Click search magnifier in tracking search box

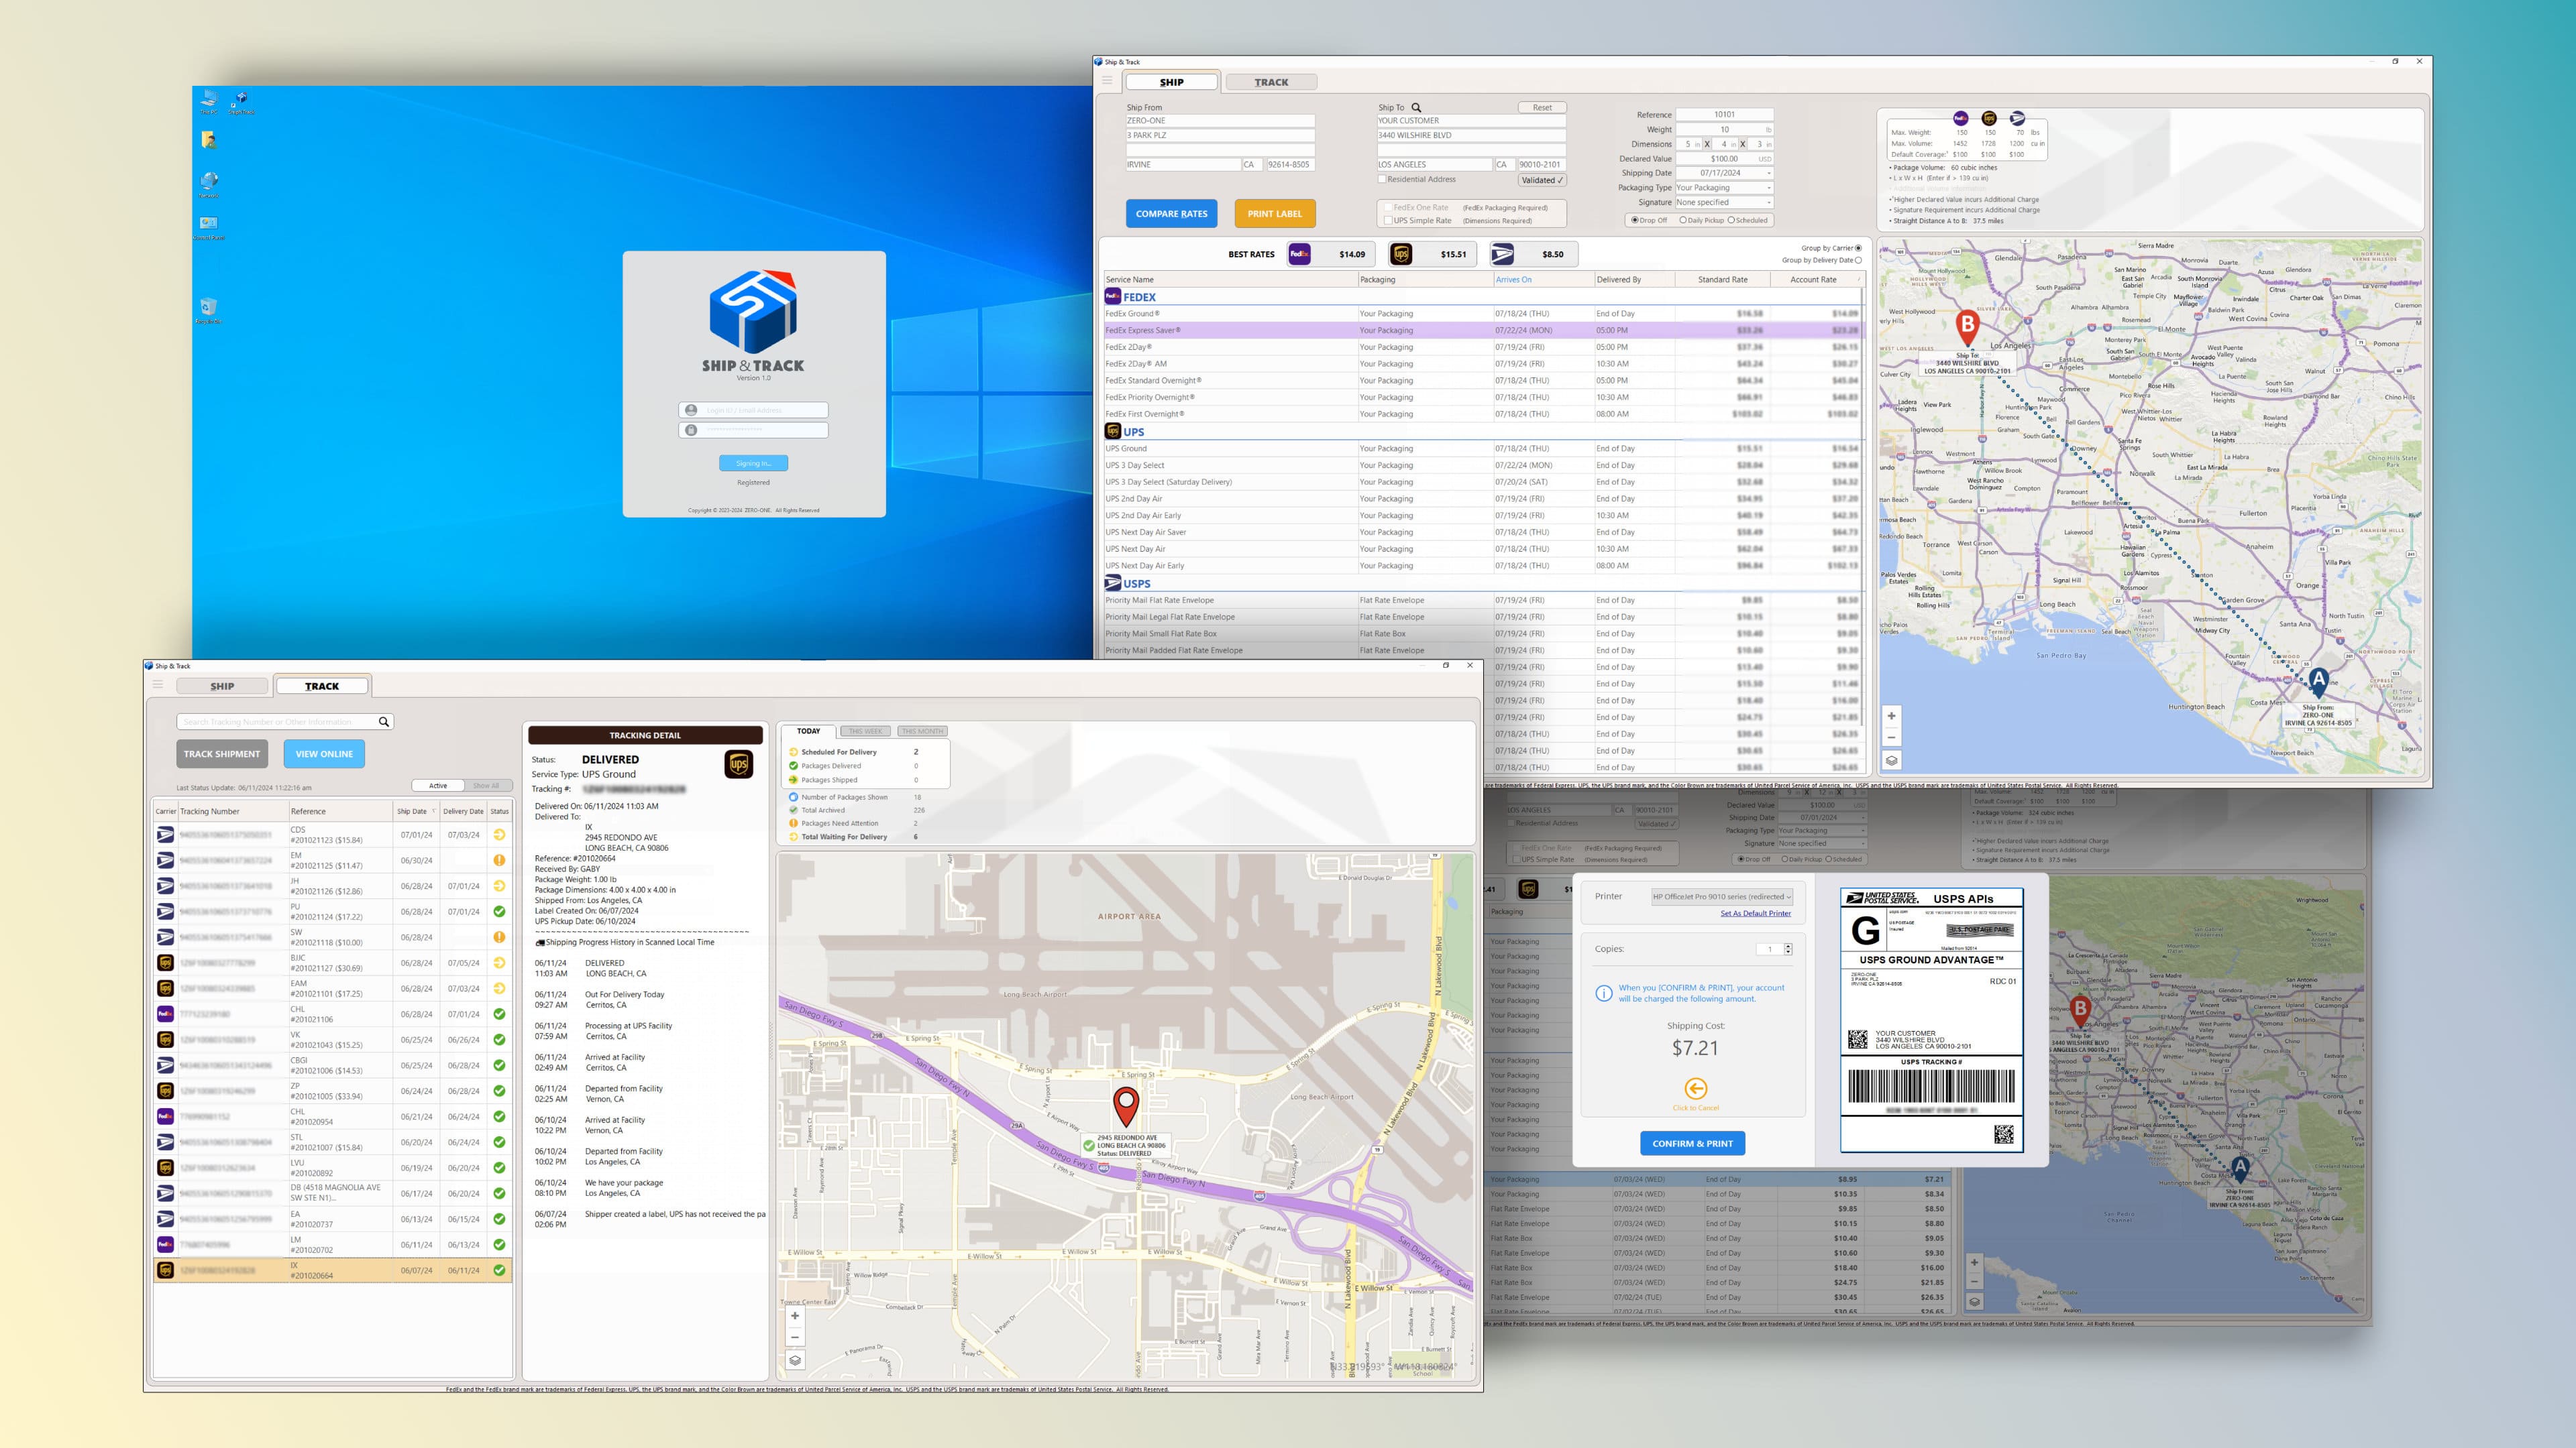(383, 721)
